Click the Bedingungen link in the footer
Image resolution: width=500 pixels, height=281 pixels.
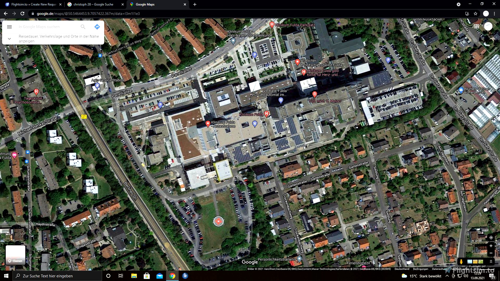point(420,269)
